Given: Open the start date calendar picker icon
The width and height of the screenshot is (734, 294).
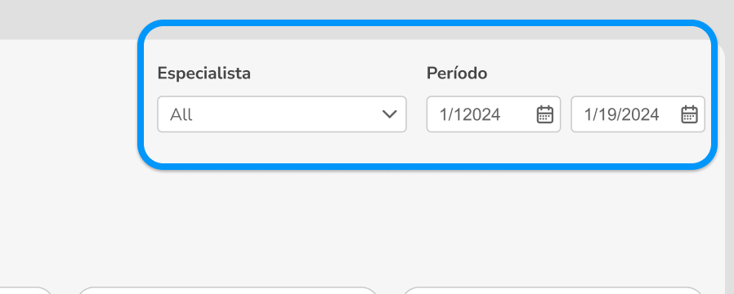Looking at the screenshot, I should [545, 114].
